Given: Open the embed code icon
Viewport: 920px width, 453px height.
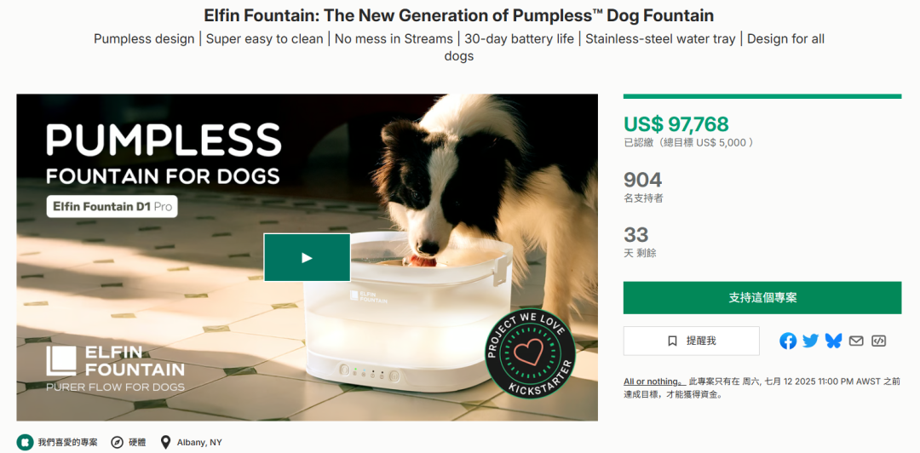Looking at the screenshot, I should coord(878,341).
